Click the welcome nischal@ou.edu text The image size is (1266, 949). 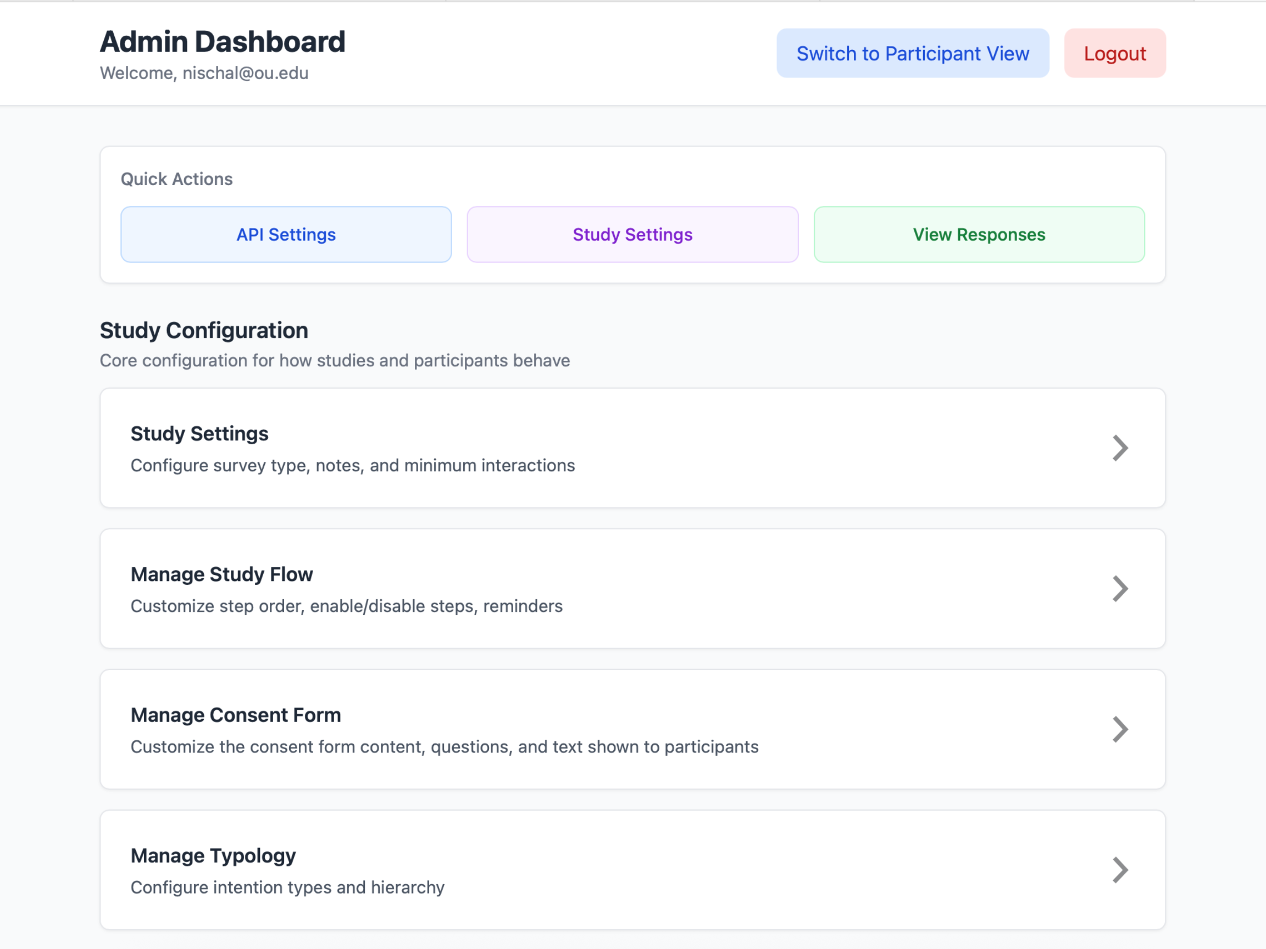point(204,73)
